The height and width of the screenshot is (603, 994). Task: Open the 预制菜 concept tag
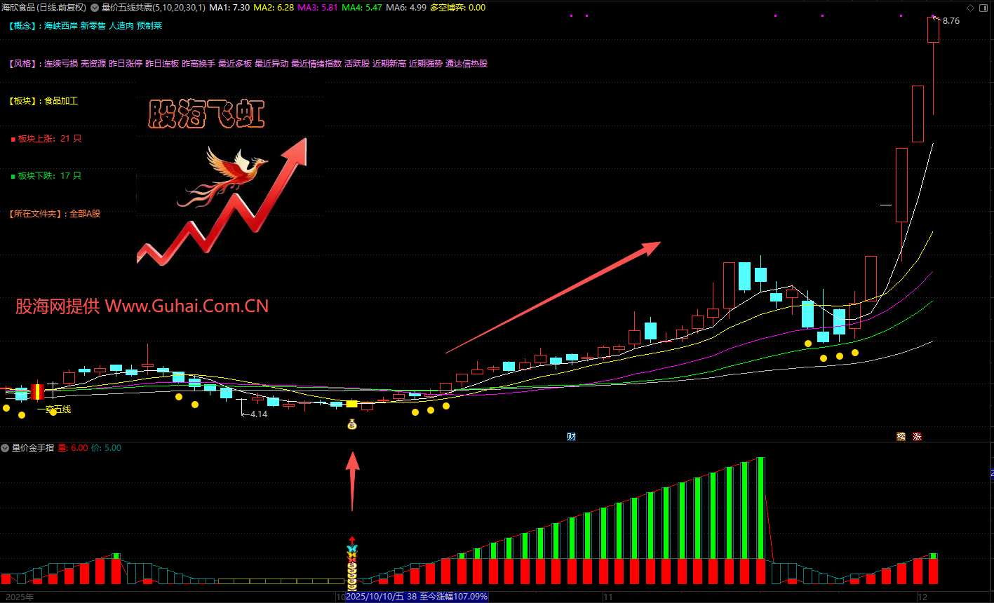pos(149,26)
